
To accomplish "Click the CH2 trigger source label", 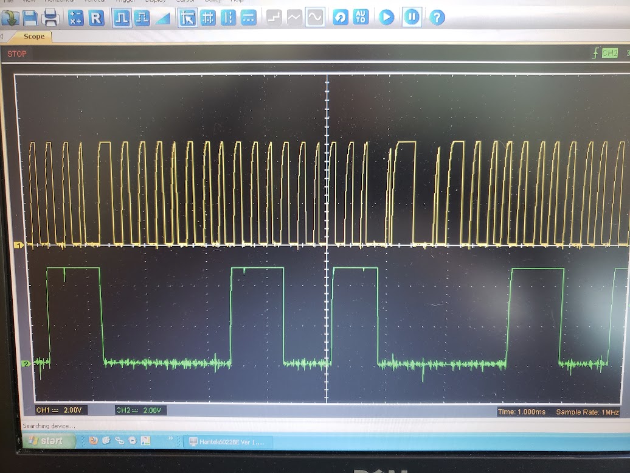I will pyautogui.click(x=609, y=53).
